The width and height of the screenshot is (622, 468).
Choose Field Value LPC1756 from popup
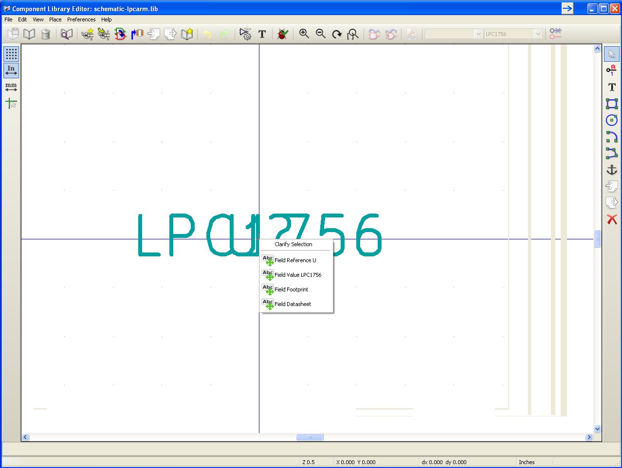297,275
